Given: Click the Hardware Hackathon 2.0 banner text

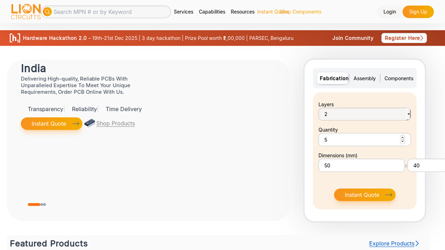Looking at the screenshot, I should point(55,38).
